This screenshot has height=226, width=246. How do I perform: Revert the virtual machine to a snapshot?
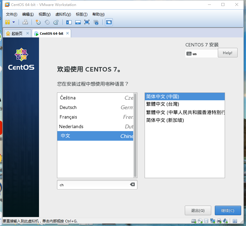(x=47, y=22)
